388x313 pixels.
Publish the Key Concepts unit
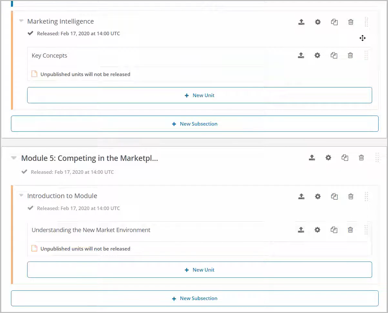point(301,55)
